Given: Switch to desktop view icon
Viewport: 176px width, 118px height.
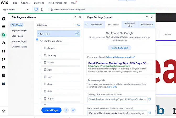Looking at the screenshot, I should click(x=36, y=9).
